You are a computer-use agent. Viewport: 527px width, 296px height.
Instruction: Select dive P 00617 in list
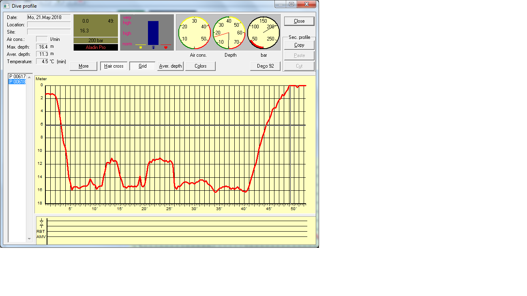coord(17,77)
